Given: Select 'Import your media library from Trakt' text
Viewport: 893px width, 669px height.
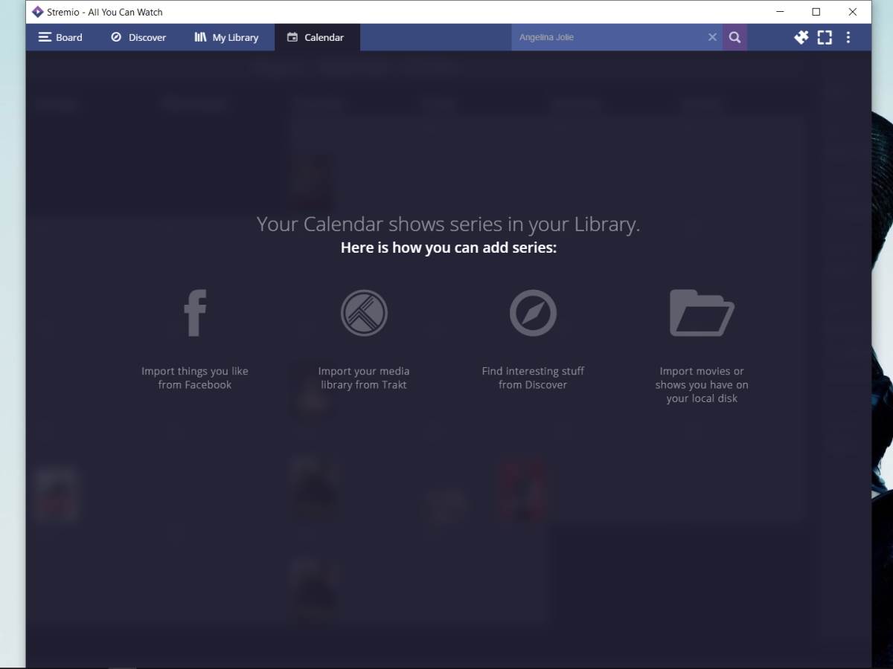Looking at the screenshot, I should (x=364, y=378).
